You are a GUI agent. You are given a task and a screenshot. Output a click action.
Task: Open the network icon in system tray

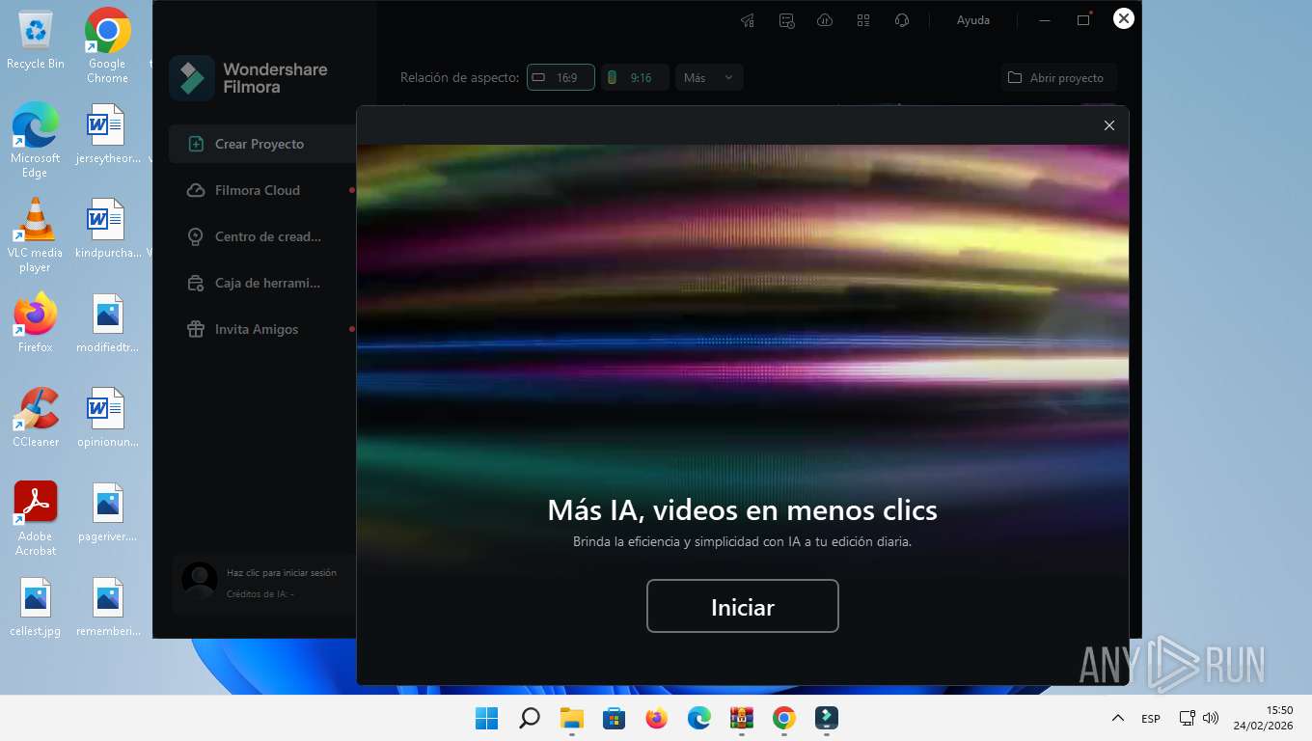click(x=1188, y=718)
